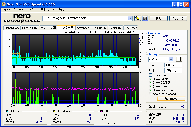Open the テスト実行(R) menu
This screenshot has width=191, height=127.
(x=27, y=10)
